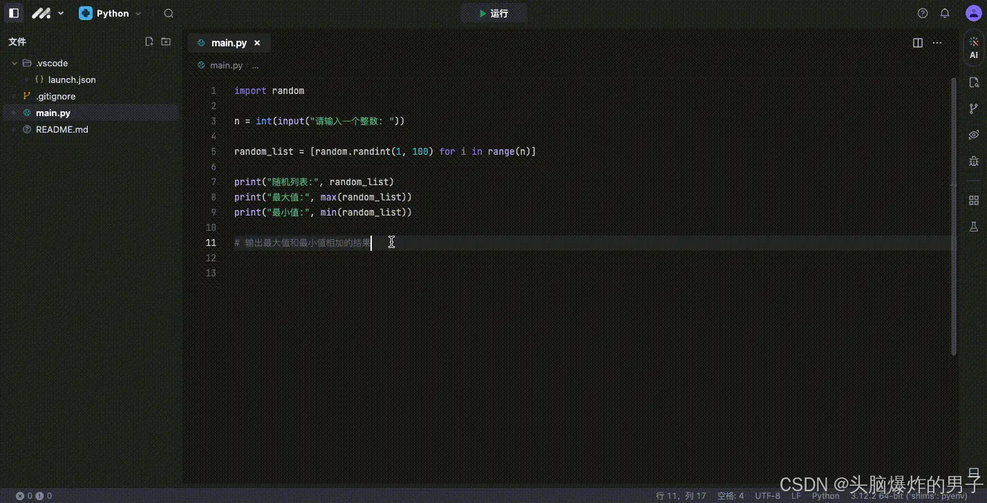Image resolution: width=987 pixels, height=503 pixels.
Task: Click the random_list assignment line
Action: click(385, 151)
